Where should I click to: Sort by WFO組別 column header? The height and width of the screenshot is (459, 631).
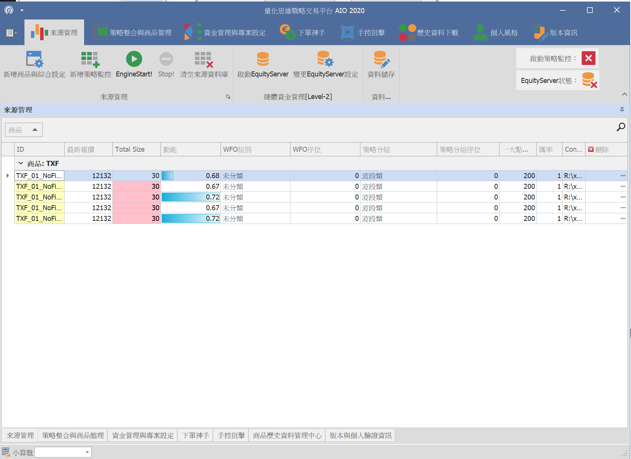(256, 149)
